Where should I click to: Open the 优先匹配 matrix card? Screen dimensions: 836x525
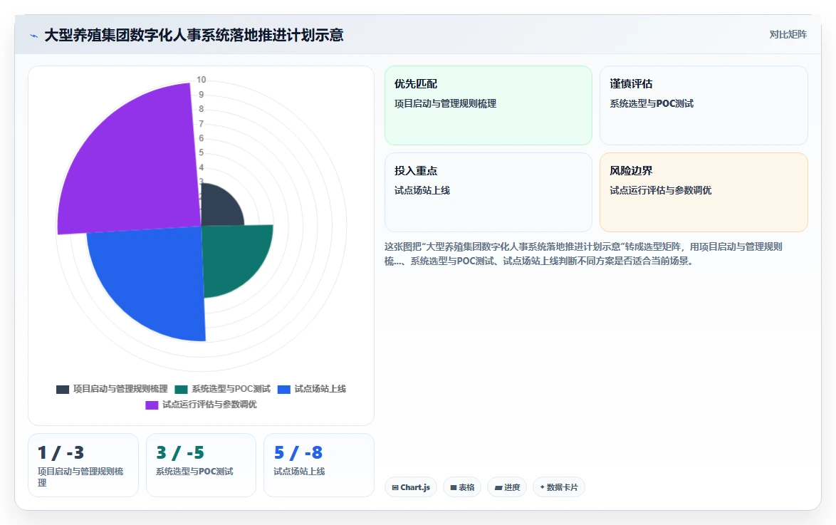pos(488,105)
